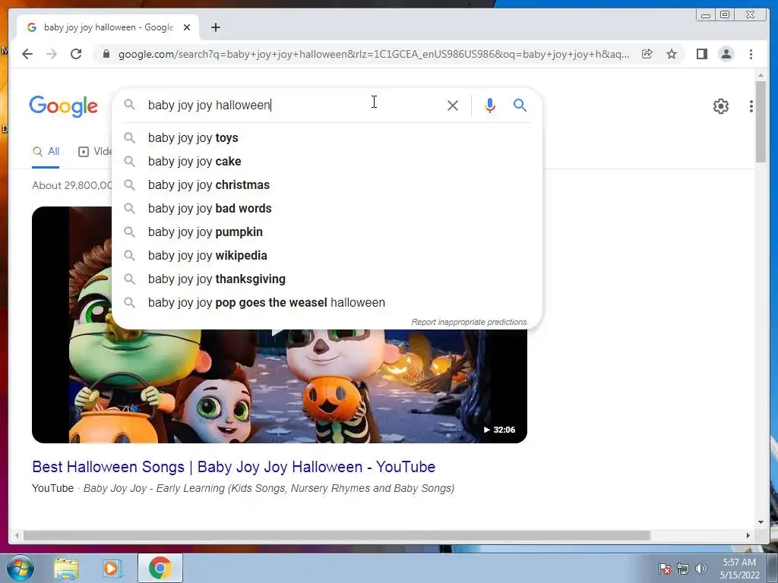Click the Baby Joy Joy Early Learning description

269,488
